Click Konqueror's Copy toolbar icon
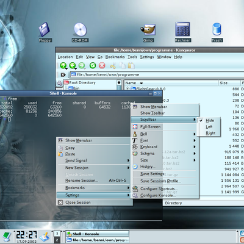 tap(122, 65)
